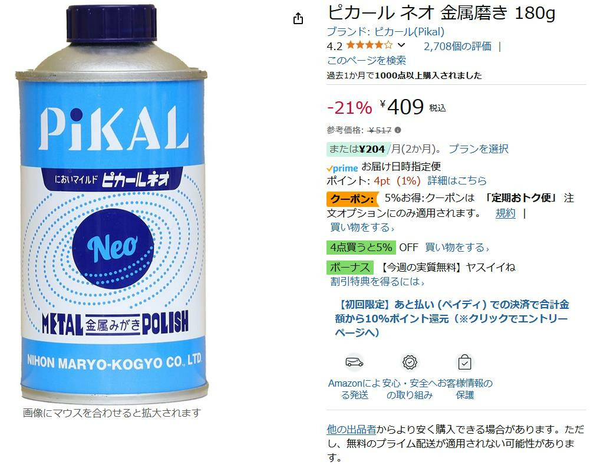Open 詳細はこちら points details link
This screenshot has height=468, width=597.
457,180
